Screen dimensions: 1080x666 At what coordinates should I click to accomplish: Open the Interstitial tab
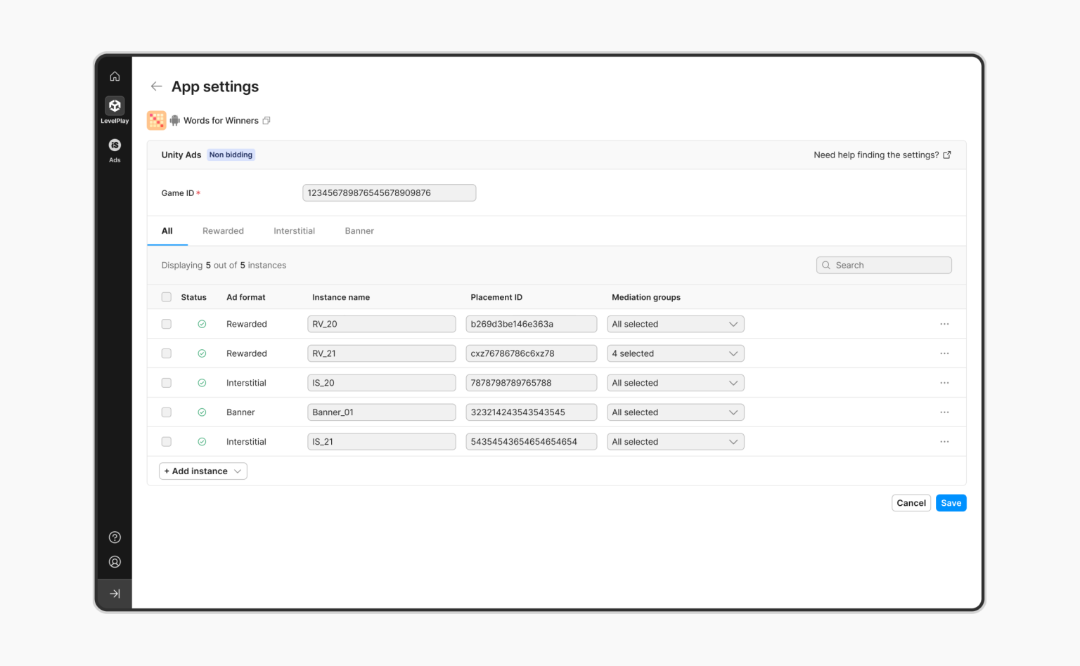pyautogui.click(x=294, y=230)
